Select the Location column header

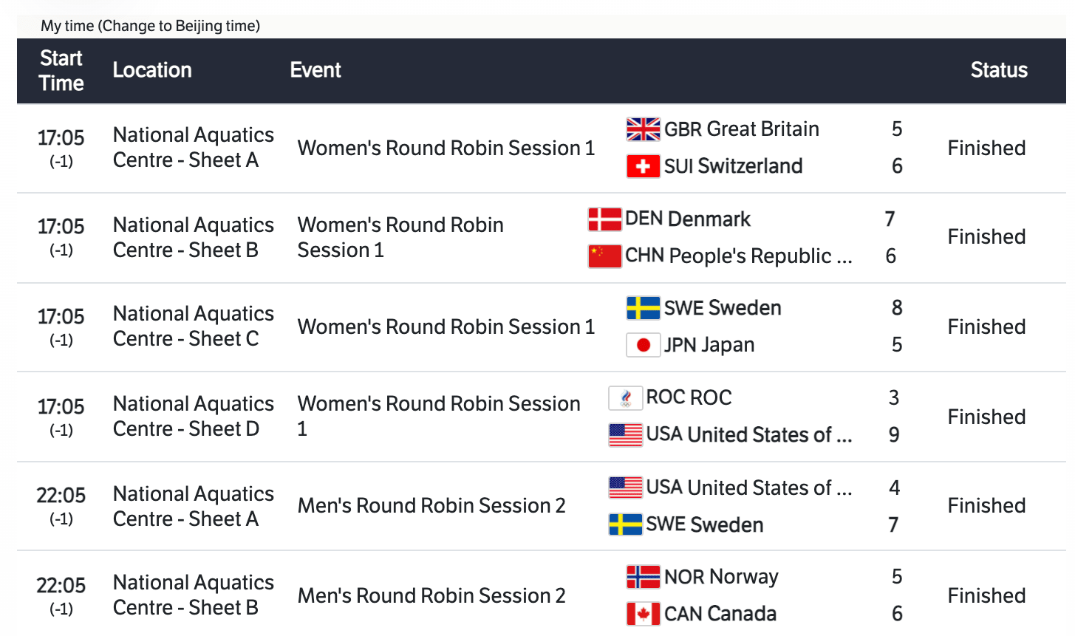click(152, 70)
